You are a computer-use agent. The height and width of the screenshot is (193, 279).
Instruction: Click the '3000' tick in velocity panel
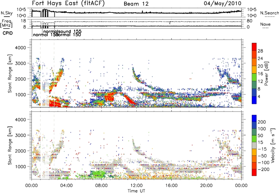tap(20, 135)
